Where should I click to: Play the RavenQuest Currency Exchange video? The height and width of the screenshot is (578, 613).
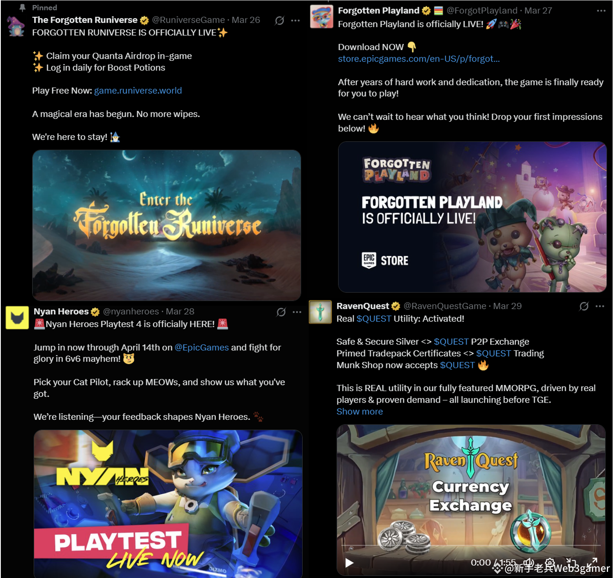pos(349,563)
